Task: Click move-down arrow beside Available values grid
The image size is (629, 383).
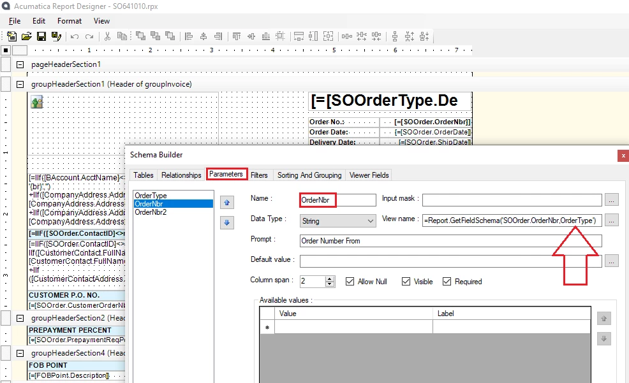Action: [x=603, y=339]
